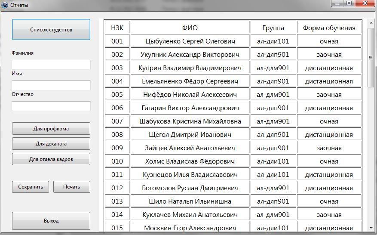The image size is (377, 235).
Task: Click study form cell in Шило row
Action: 329,201
